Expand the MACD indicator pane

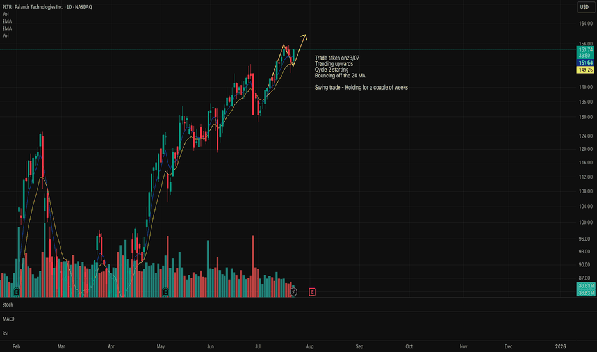click(8, 319)
